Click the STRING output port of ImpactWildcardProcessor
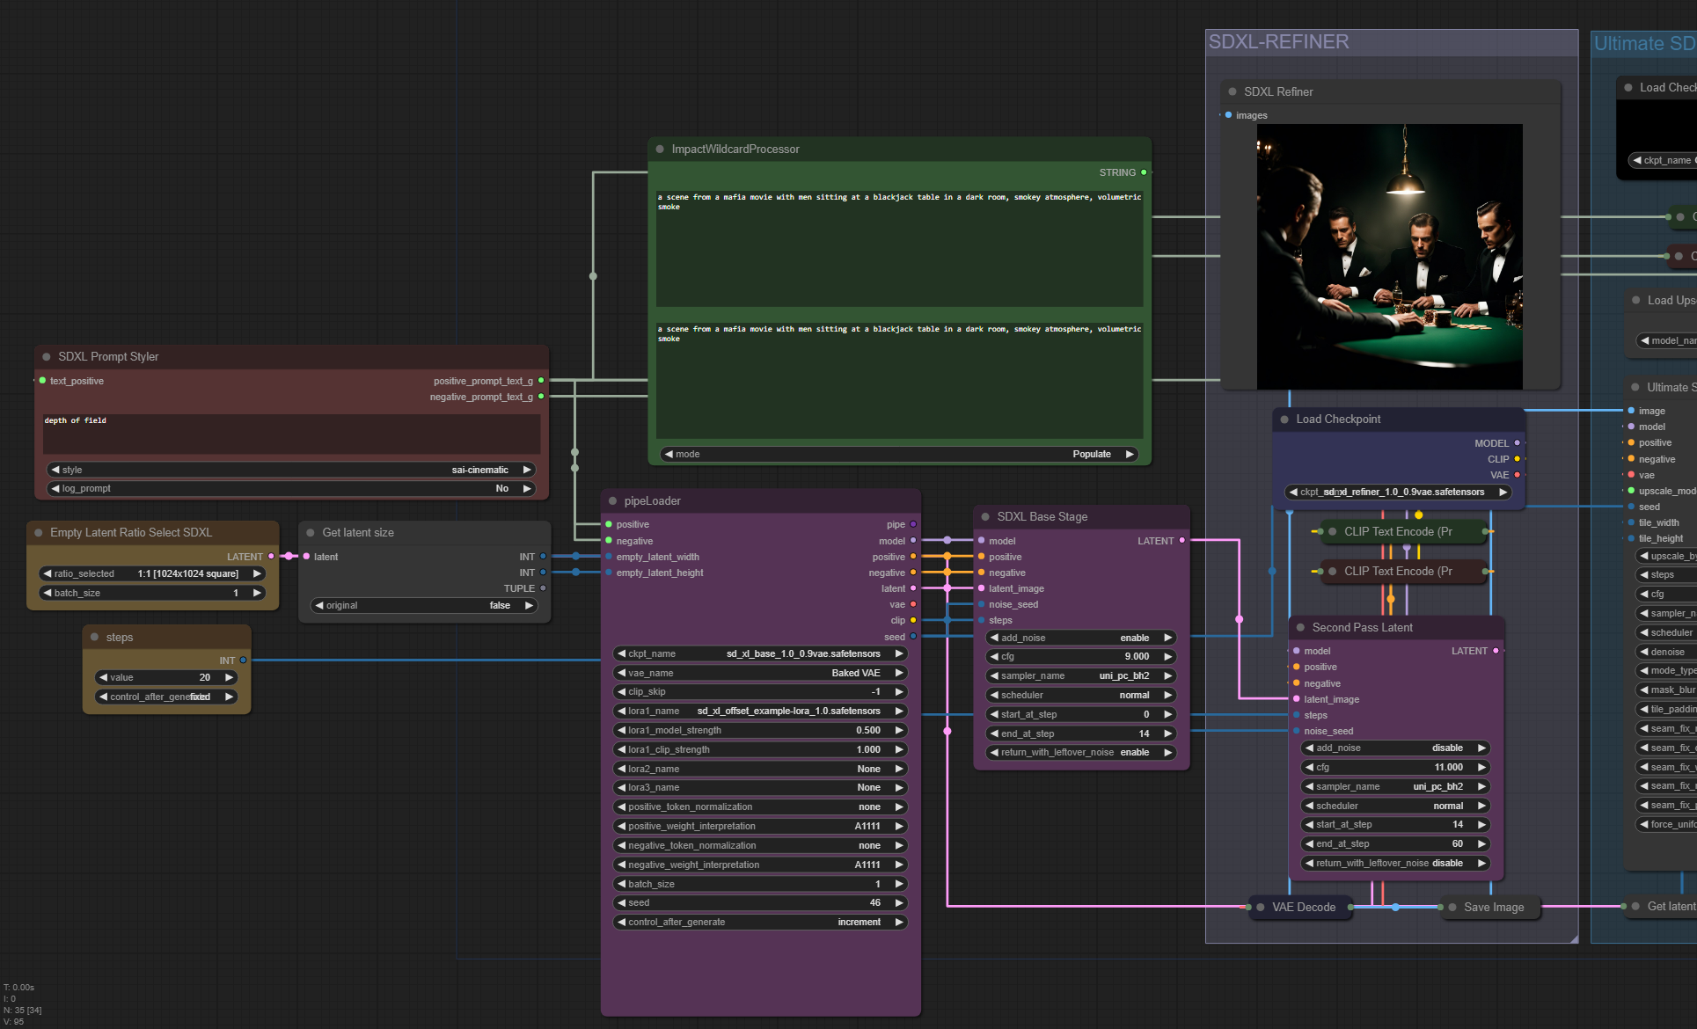Viewport: 1697px width, 1029px height. (x=1144, y=172)
